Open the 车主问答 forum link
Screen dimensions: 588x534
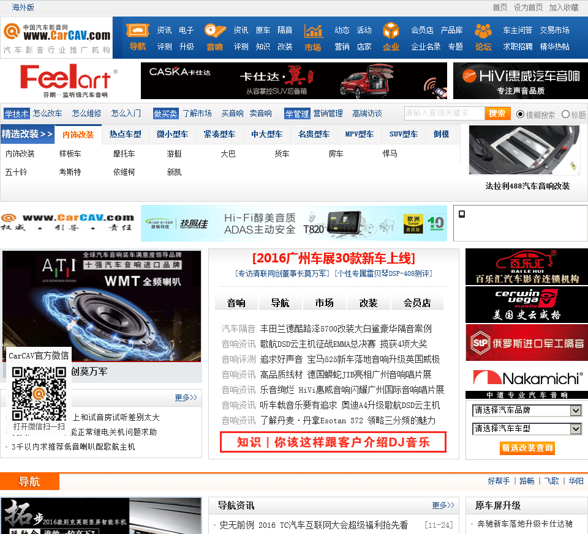[x=518, y=31]
